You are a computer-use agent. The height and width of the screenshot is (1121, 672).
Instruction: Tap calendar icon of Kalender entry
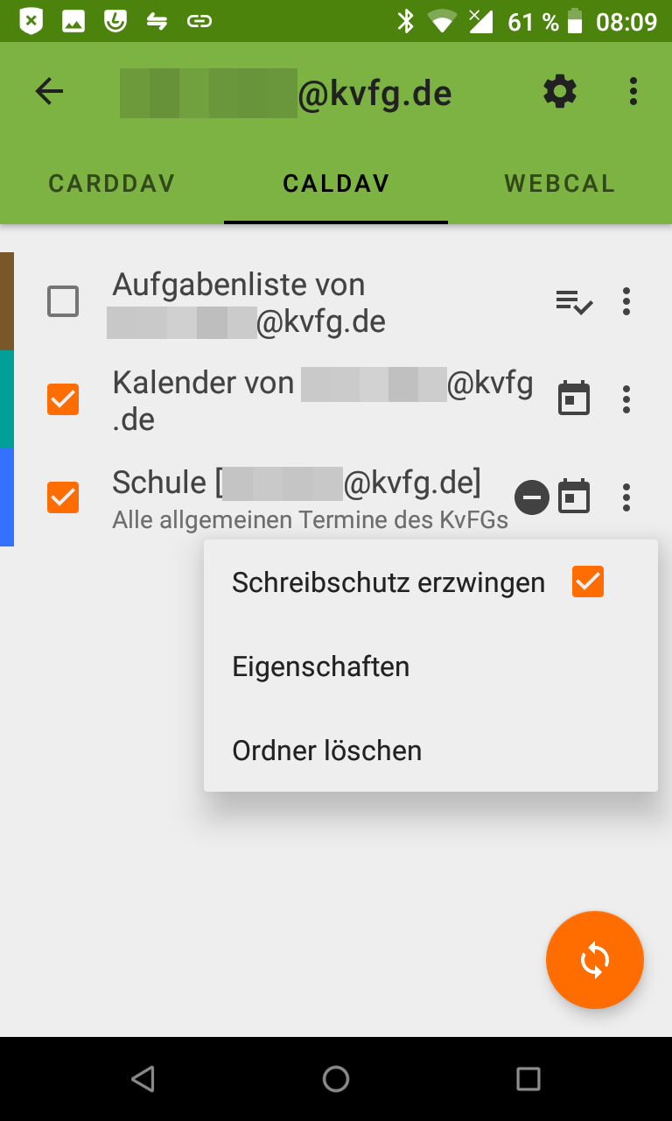[574, 398]
